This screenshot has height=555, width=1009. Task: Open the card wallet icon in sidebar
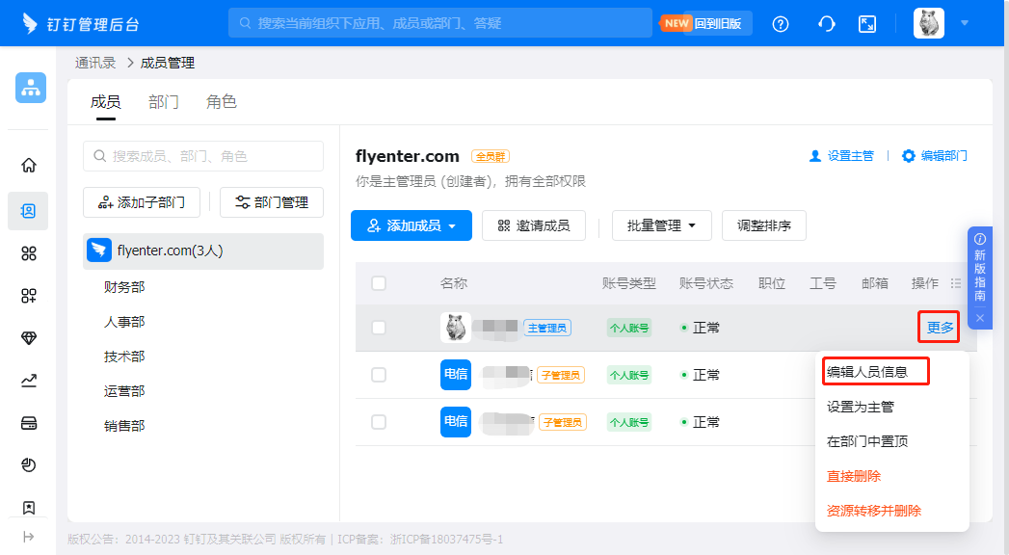(29, 423)
